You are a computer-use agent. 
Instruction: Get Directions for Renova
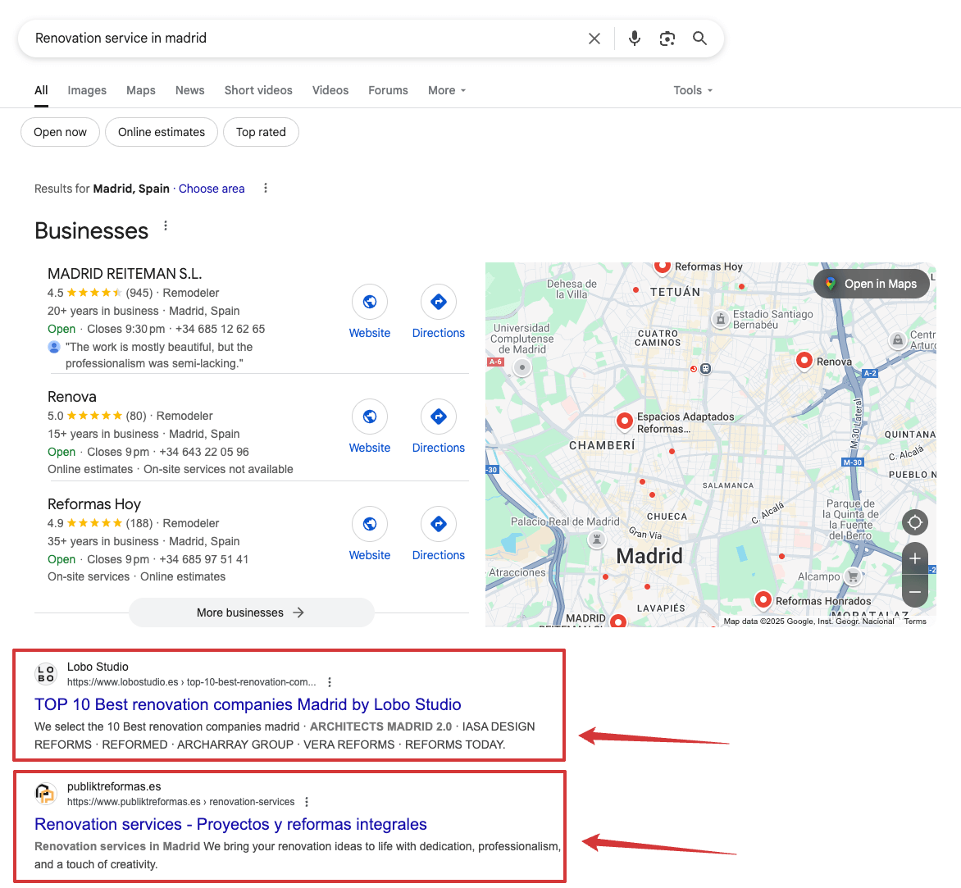pyautogui.click(x=438, y=417)
